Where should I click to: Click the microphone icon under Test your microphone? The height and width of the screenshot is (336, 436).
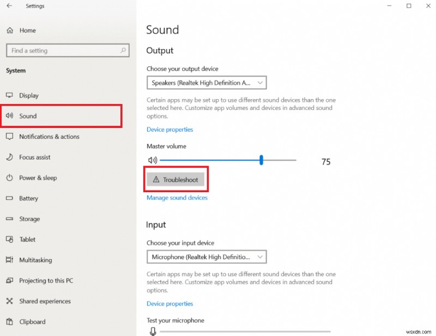point(153,331)
